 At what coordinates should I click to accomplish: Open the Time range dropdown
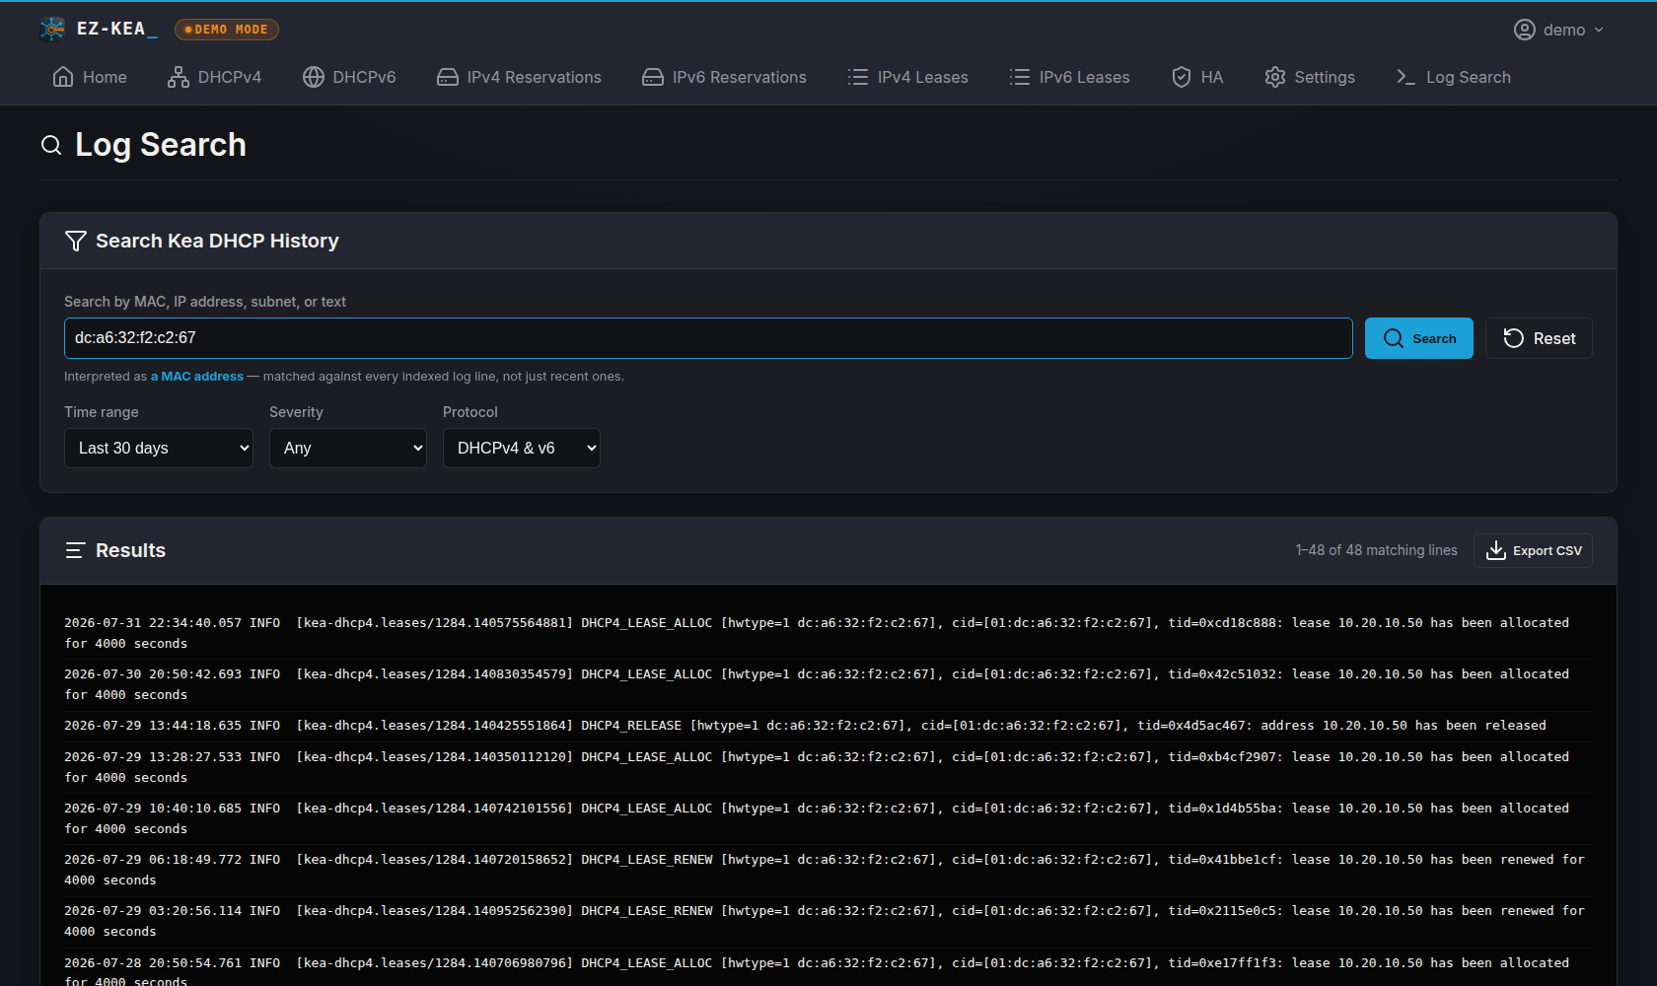(159, 448)
